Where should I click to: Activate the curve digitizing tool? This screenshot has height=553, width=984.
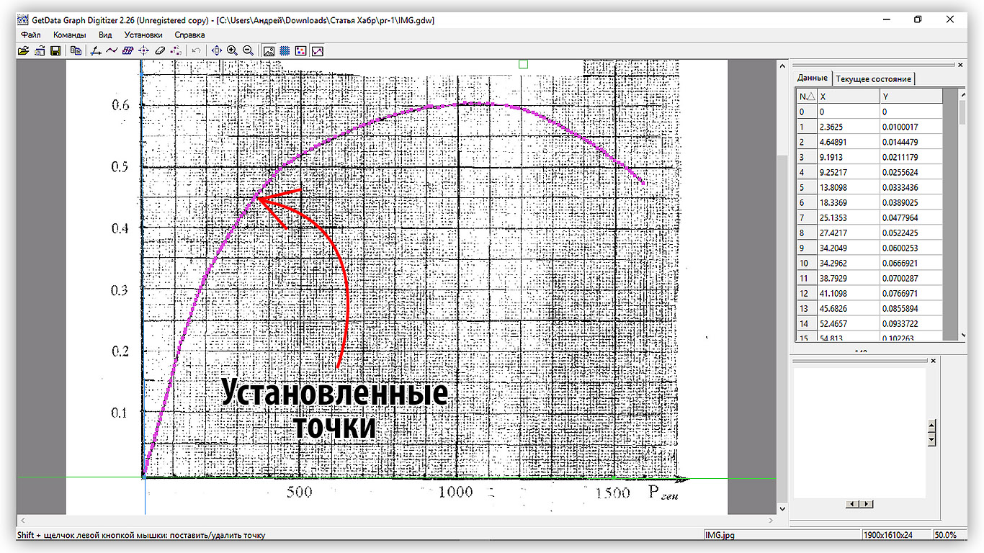coord(112,50)
